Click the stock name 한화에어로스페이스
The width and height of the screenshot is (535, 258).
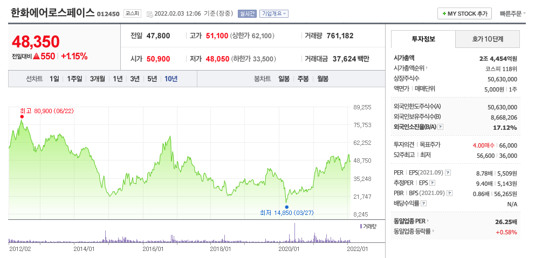tap(52, 13)
